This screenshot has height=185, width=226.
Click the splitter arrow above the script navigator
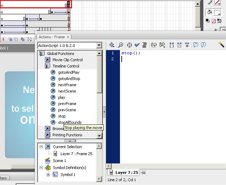coord(70,141)
